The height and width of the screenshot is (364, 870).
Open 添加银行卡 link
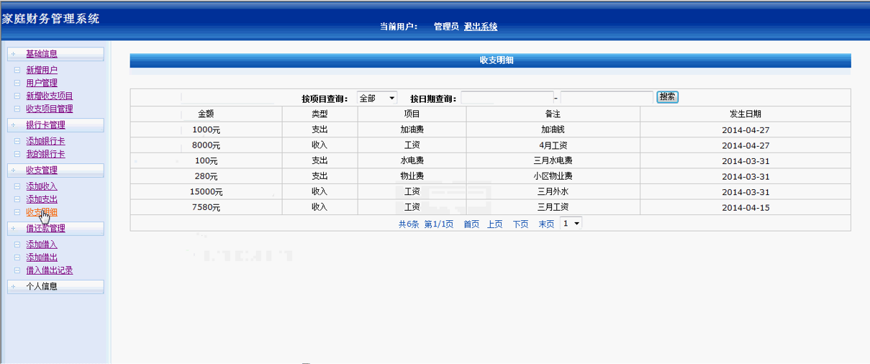[45, 142]
